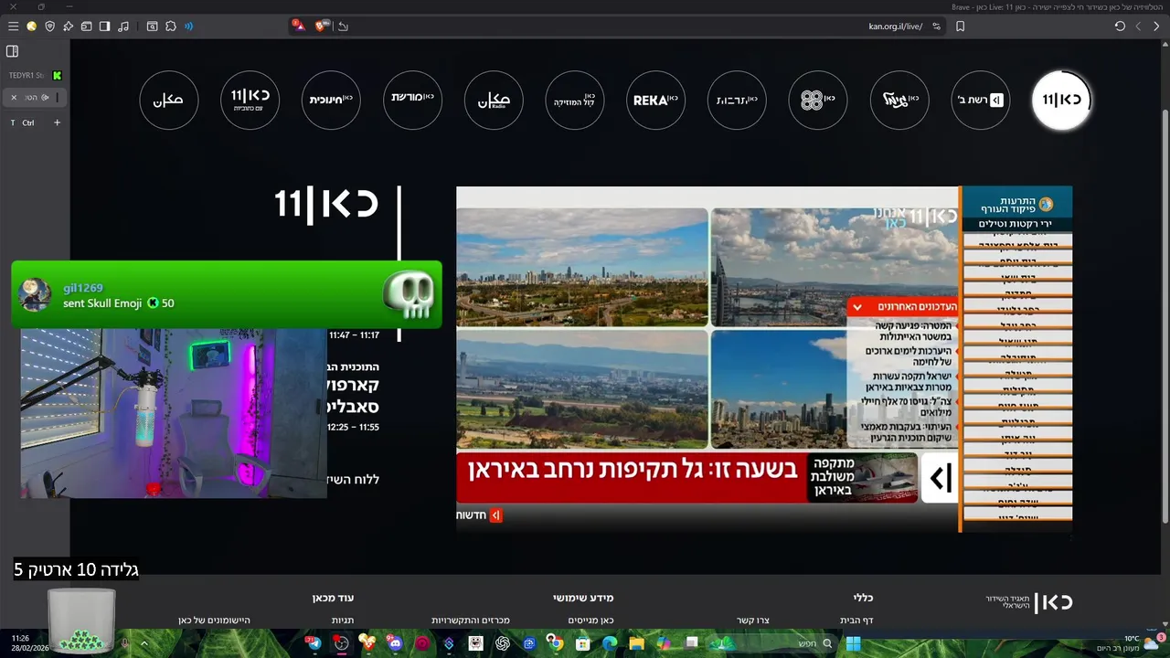Screen dimensions: 1170x658
Task: Open File Explorer from the taskbar
Action: coord(636,643)
